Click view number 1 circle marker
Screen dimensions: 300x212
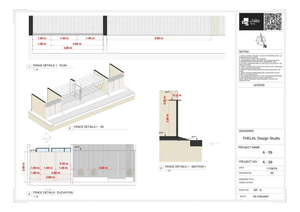tap(29, 67)
